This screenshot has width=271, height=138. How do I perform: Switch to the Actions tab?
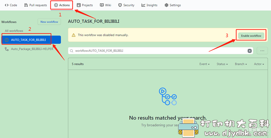point(62,5)
